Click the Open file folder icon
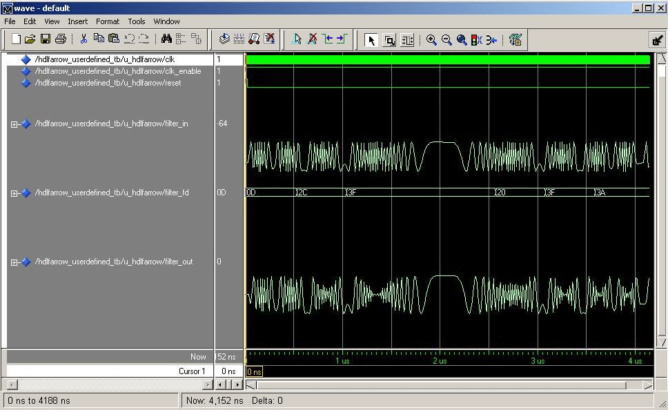This screenshot has width=668, height=410. 30,39
